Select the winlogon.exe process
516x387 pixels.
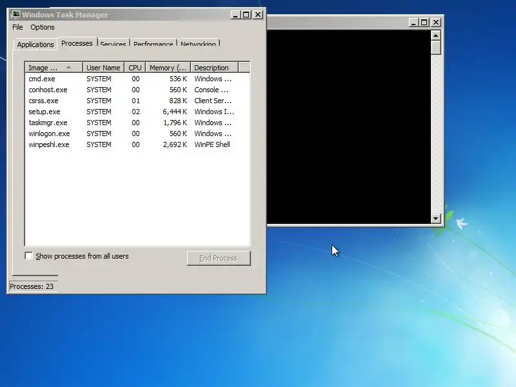[x=137, y=134]
